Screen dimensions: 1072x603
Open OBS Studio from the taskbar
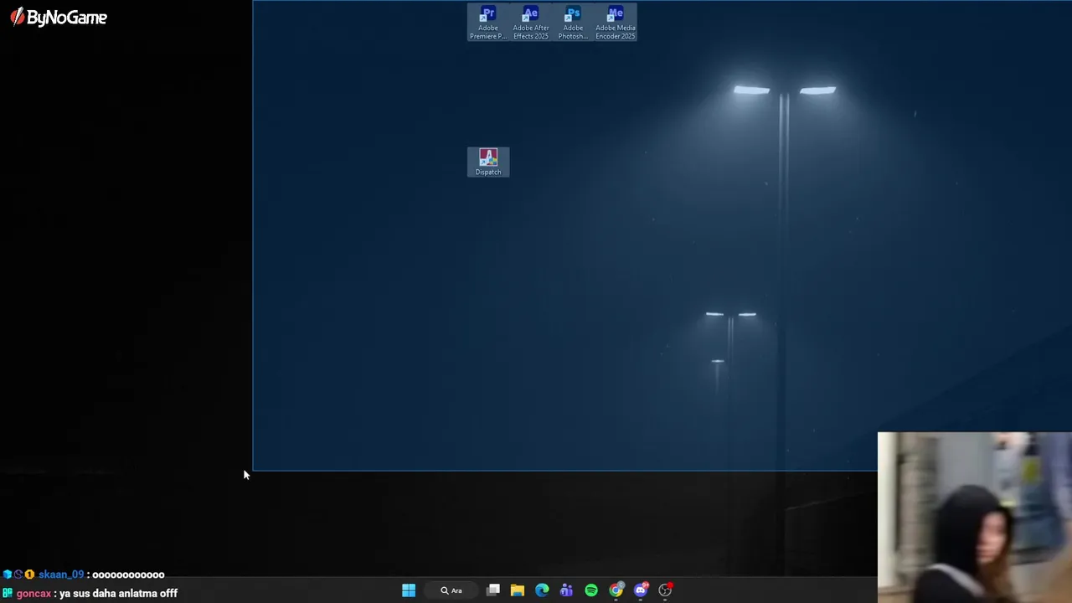point(665,590)
